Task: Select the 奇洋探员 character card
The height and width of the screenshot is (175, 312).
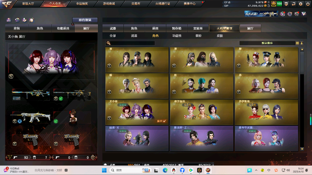Action: (x=202, y=112)
